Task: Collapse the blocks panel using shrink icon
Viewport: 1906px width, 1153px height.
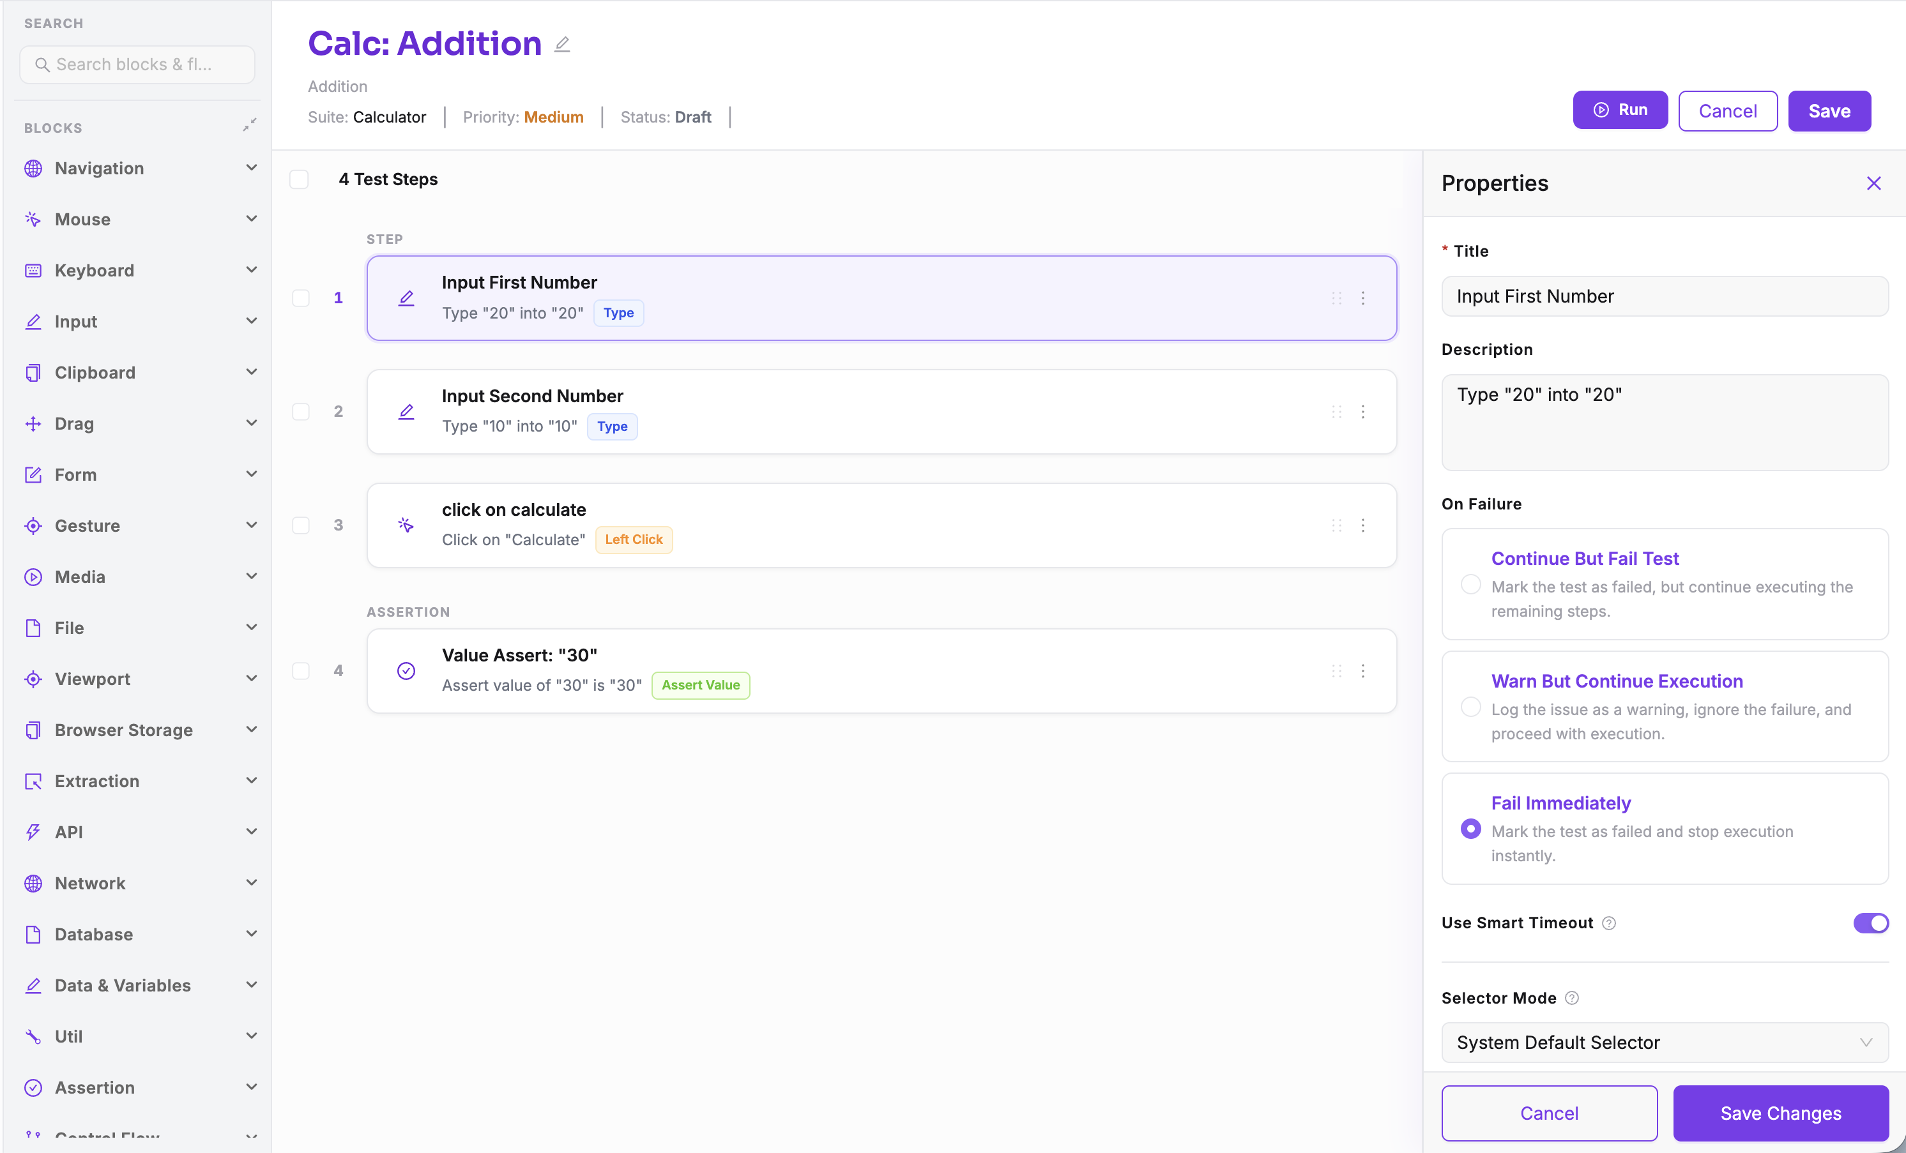Action: click(x=249, y=125)
